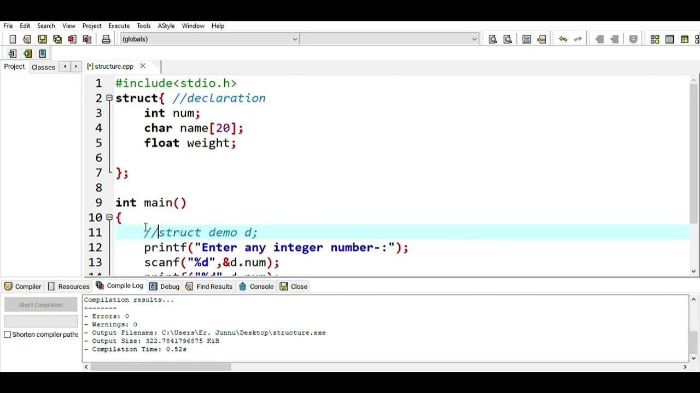The height and width of the screenshot is (393, 700).
Task: Click on the printf 'Enter any integer number' line
Action: (276, 247)
